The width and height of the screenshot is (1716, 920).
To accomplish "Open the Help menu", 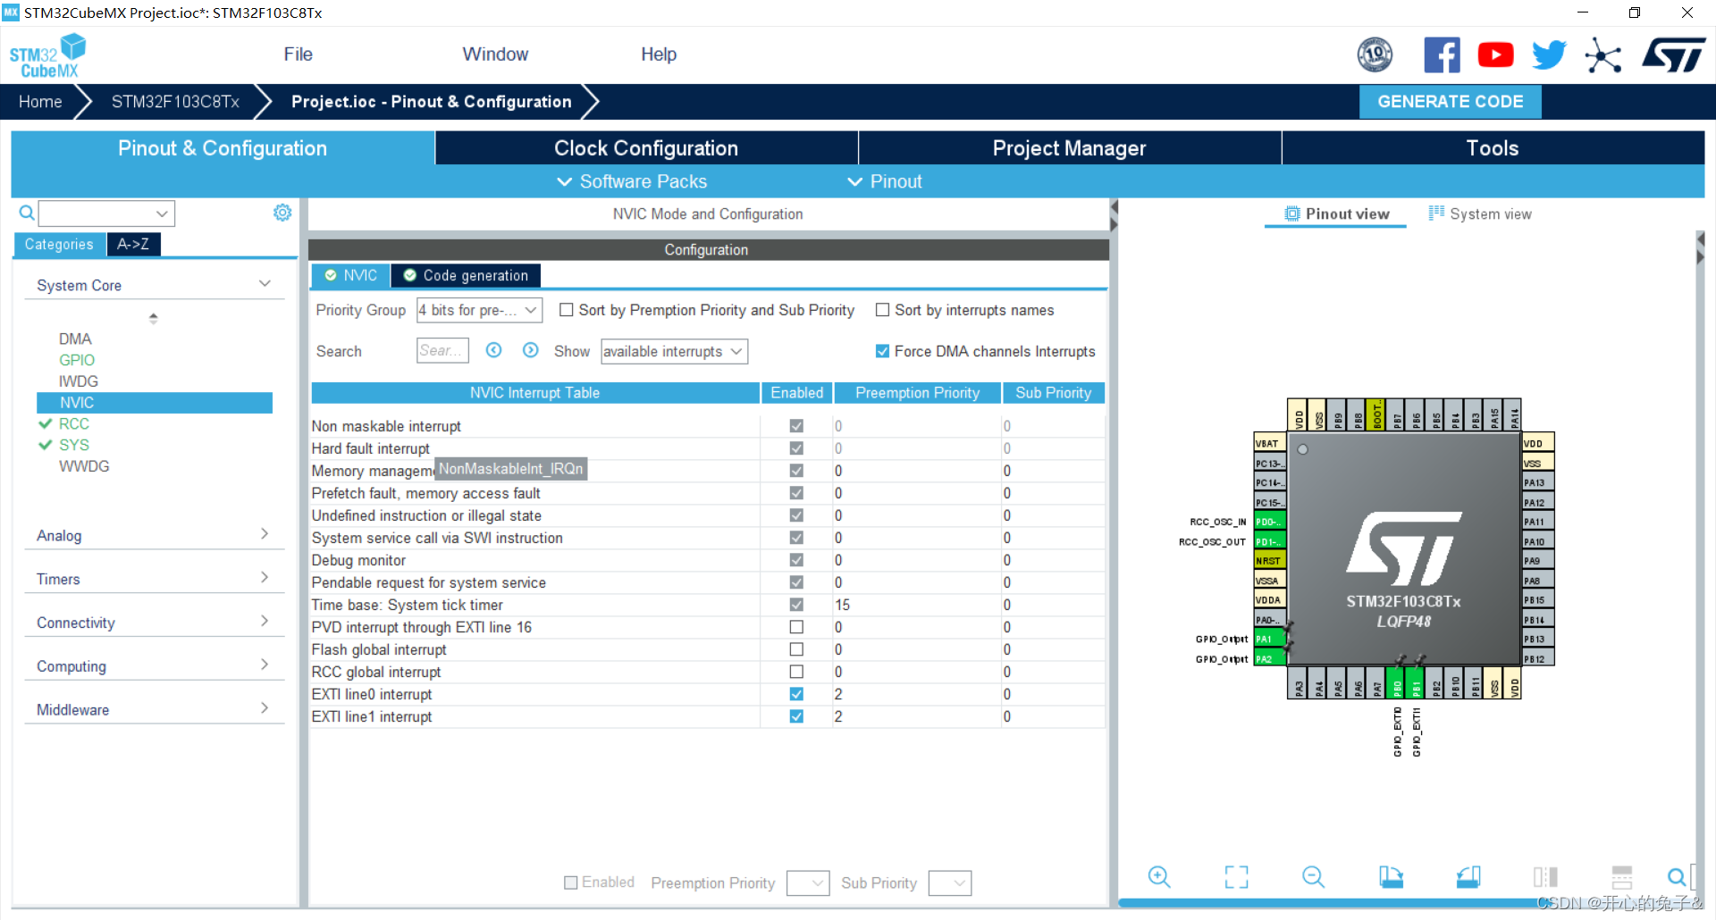I will point(659,54).
